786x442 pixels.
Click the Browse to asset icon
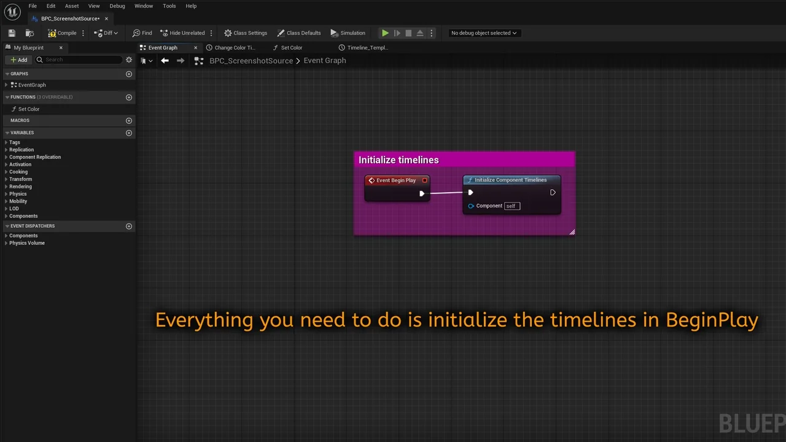tap(29, 33)
